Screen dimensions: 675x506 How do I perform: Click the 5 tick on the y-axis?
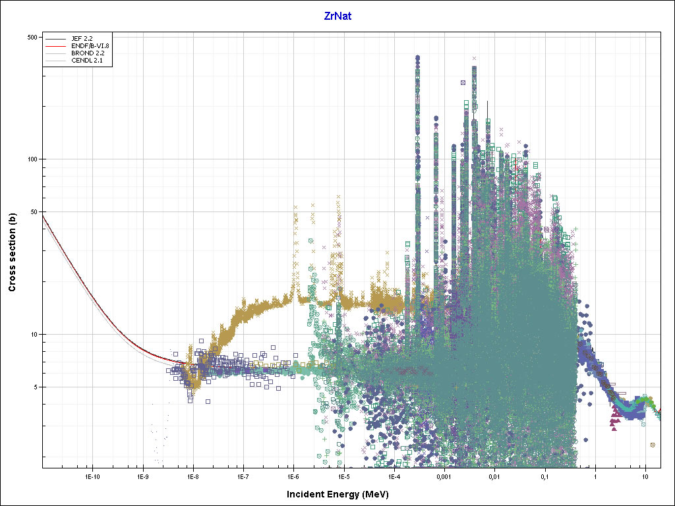pyautogui.click(x=35, y=387)
